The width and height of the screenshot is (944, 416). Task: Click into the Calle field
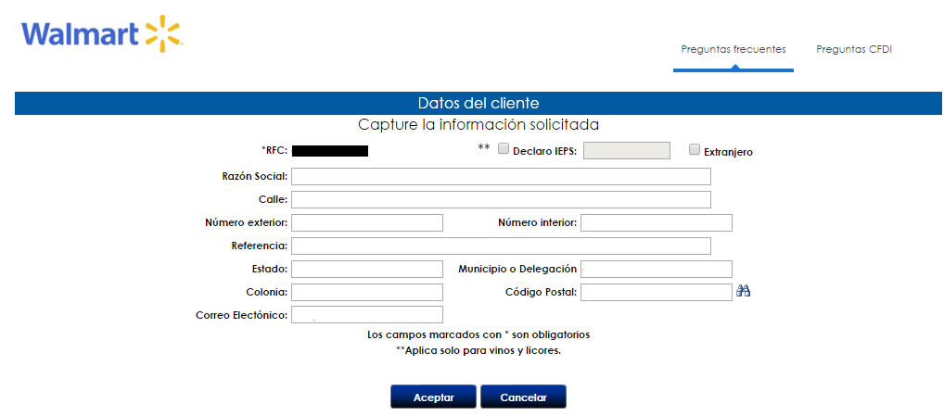(501, 199)
